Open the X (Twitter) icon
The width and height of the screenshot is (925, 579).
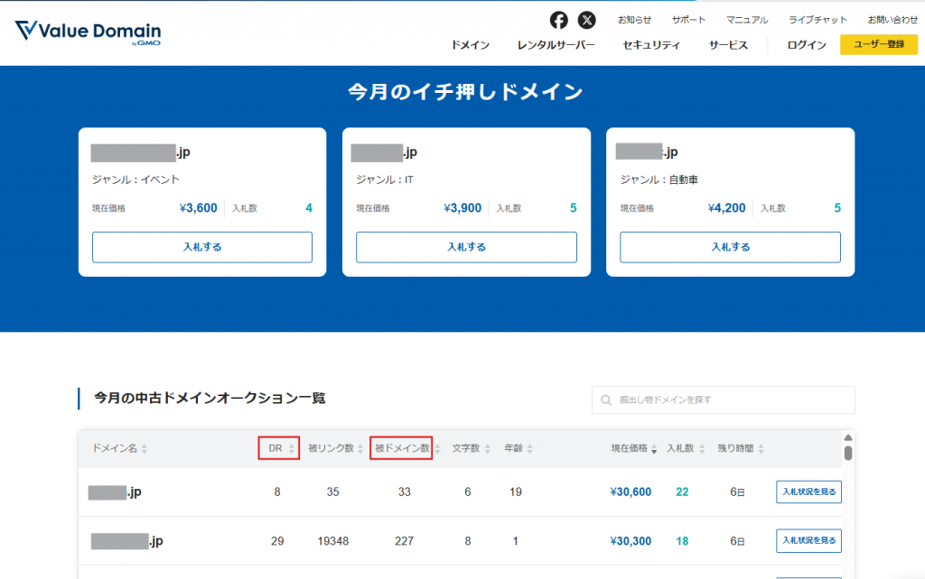click(x=587, y=19)
